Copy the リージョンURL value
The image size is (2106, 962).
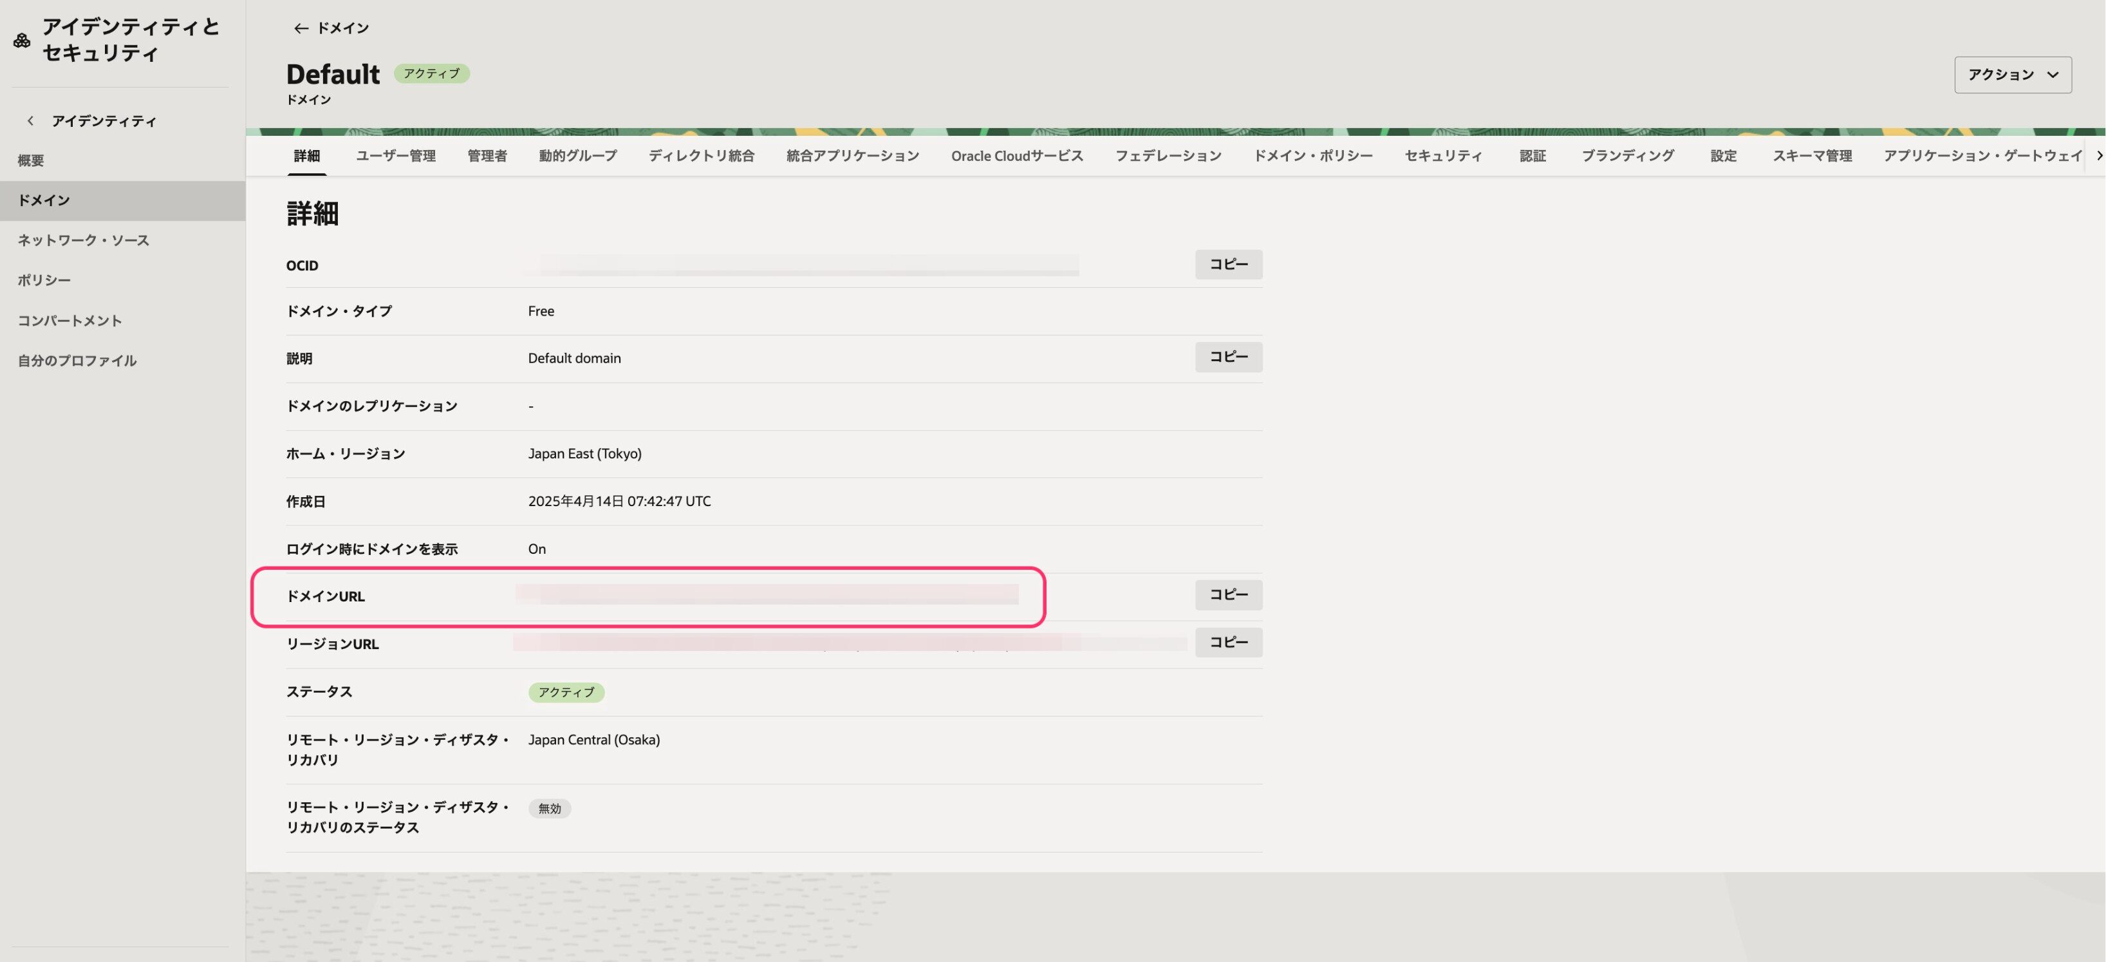click(x=1228, y=642)
